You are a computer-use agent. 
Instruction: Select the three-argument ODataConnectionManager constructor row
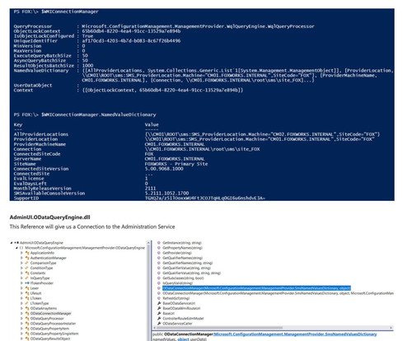278,293
